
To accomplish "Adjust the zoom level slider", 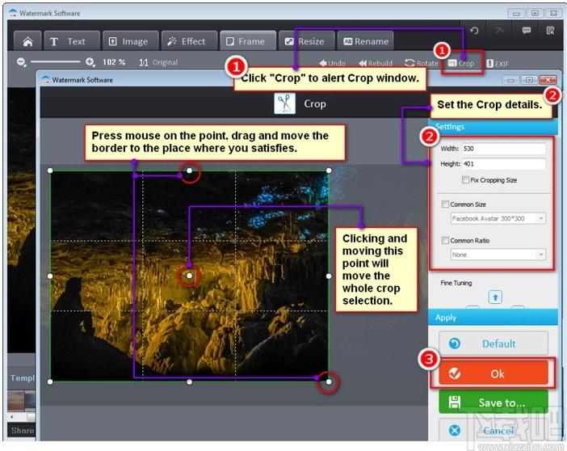I will [55, 62].
